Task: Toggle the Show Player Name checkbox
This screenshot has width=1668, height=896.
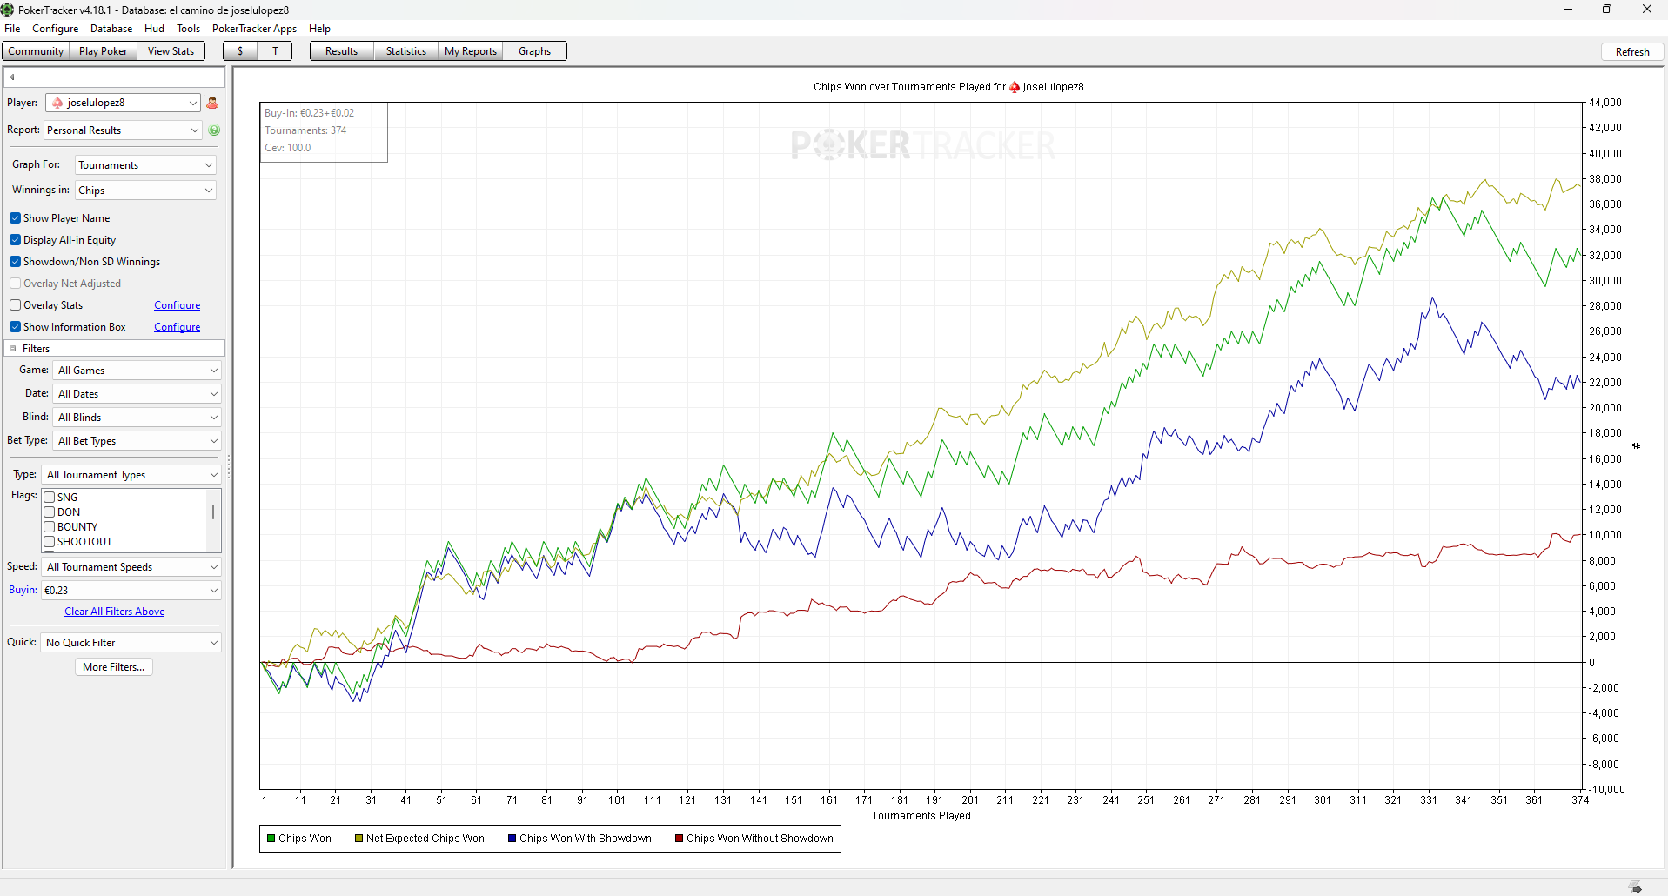Action: coord(16,218)
